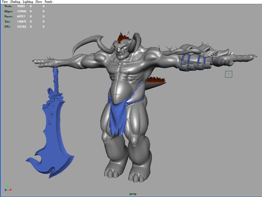The width and height of the screenshot is (262, 197).
Task: Click the UVs count 321761
Action: pyautogui.click(x=22, y=27)
